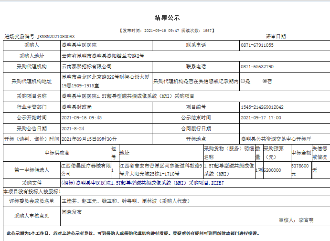Image resolution: width=330 pixels, height=241 pixels.
Task: Click the project number 1545-214269012042
Action: pos(263,107)
